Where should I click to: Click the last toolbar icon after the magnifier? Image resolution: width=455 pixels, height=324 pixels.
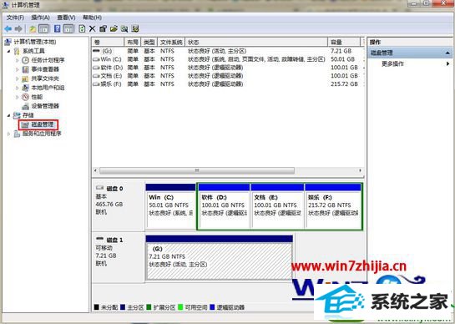click(x=135, y=28)
